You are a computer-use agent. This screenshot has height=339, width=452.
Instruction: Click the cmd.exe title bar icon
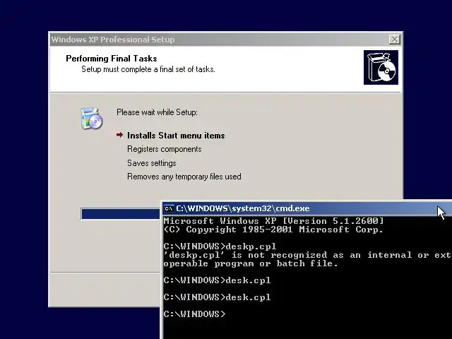pyautogui.click(x=169, y=208)
